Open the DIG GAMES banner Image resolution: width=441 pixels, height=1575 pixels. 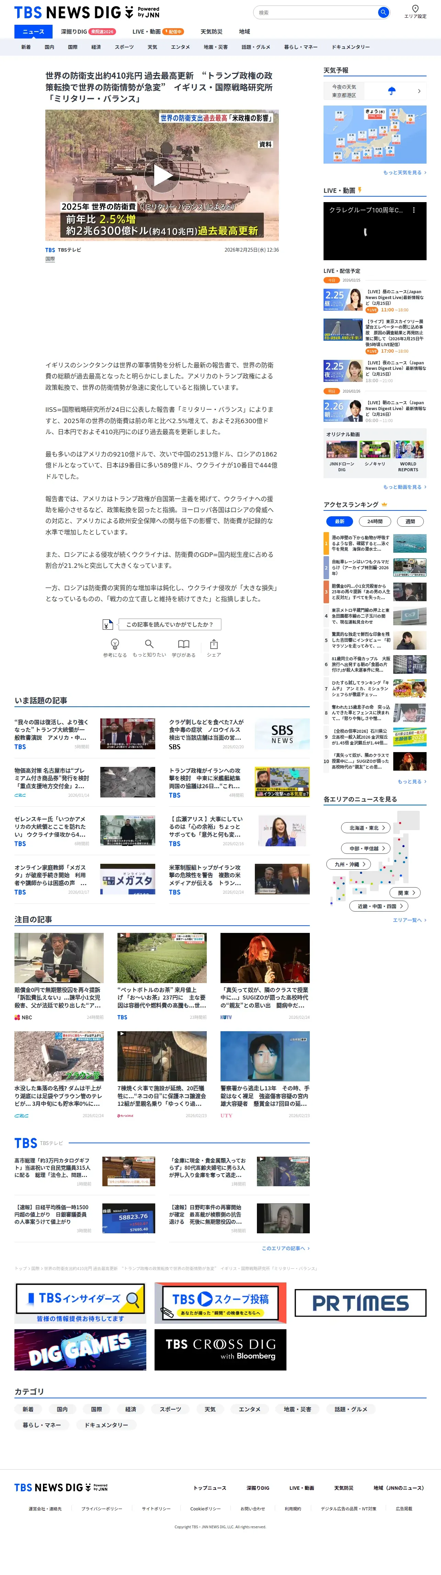point(81,1350)
